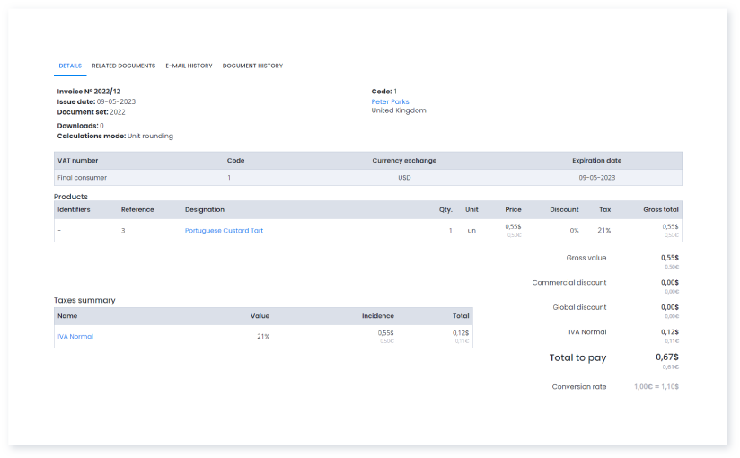Click the Downloads: 0 line

point(80,126)
